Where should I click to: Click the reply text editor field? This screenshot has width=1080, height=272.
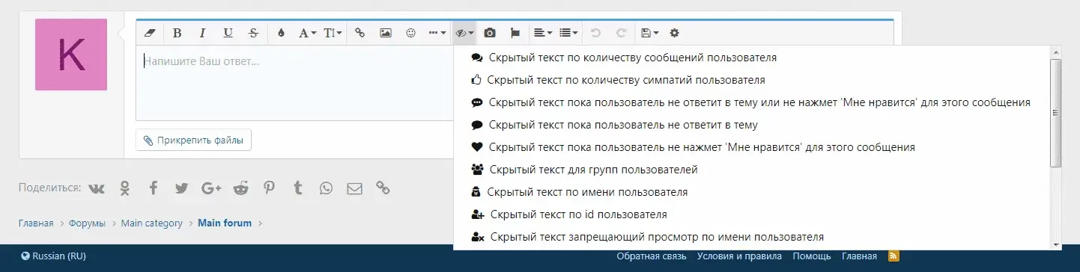coord(294,82)
